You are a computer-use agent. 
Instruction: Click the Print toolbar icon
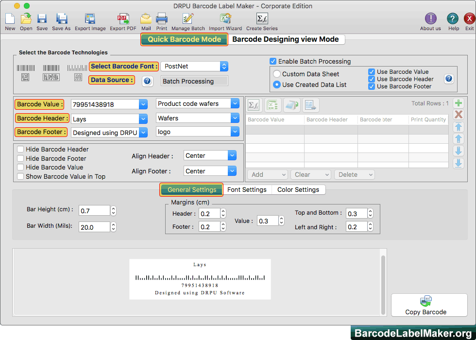point(161,19)
